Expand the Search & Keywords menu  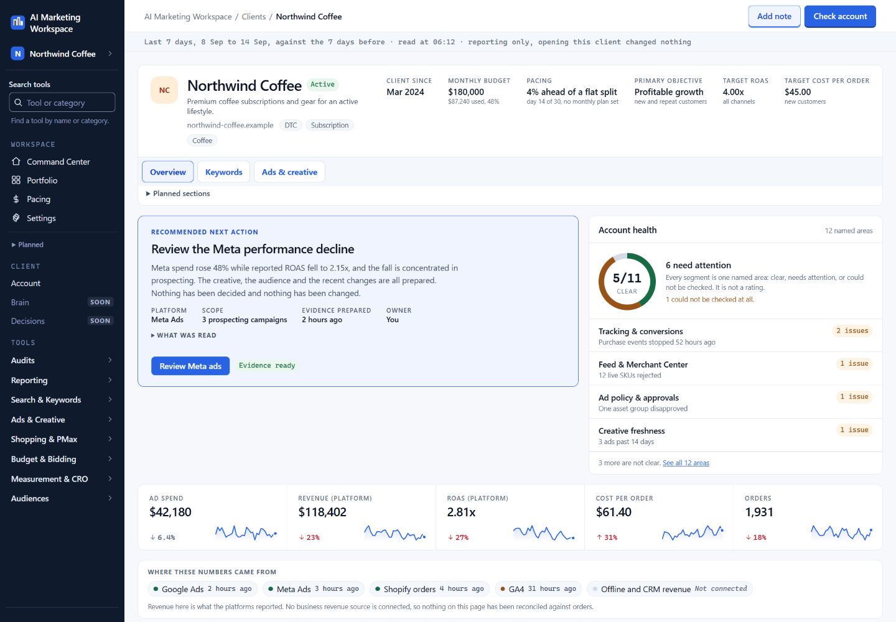coord(62,399)
